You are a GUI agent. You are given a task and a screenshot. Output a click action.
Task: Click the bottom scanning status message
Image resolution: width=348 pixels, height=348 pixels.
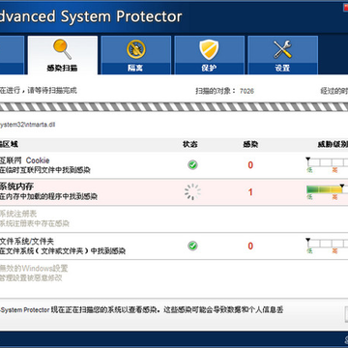click(x=142, y=310)
